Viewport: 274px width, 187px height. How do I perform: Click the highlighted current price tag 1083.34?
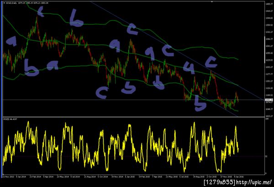pos(268,100)
